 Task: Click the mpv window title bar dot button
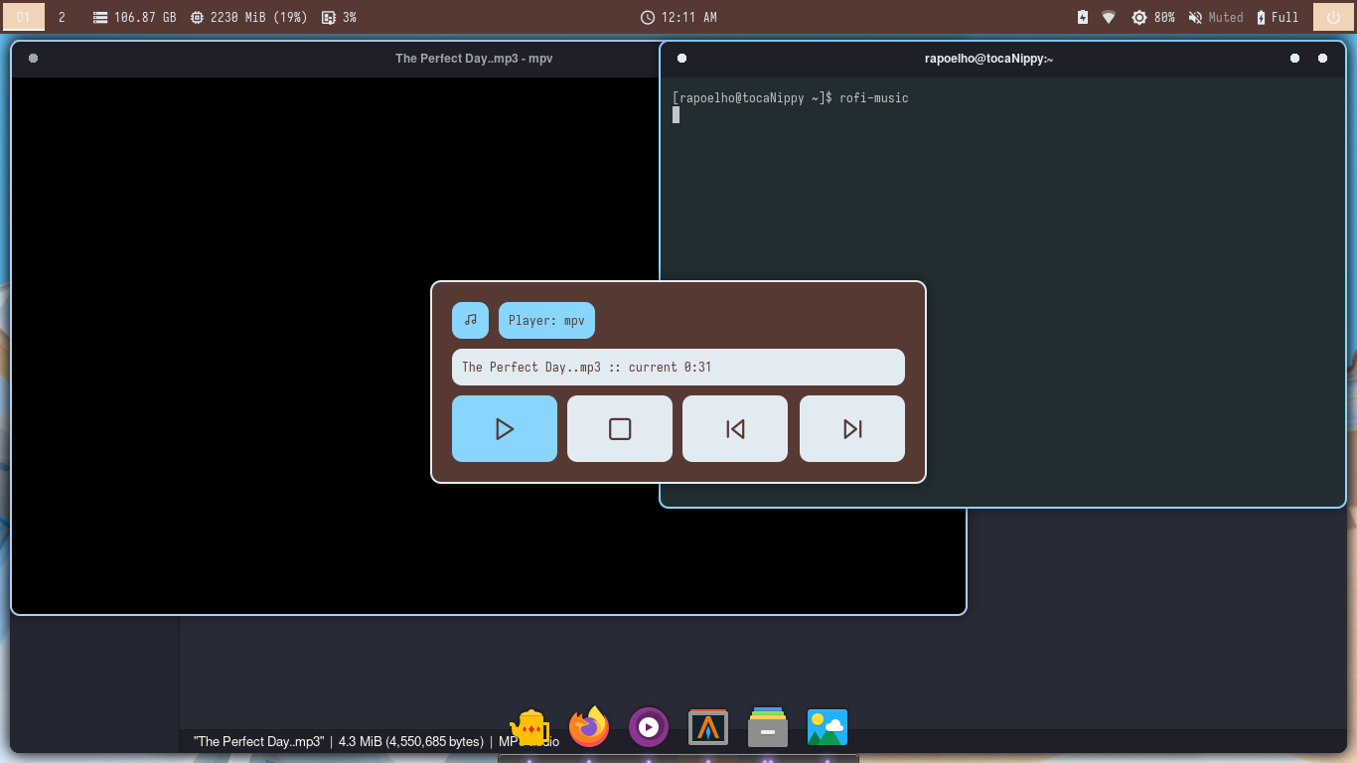[x=34, y=59]
